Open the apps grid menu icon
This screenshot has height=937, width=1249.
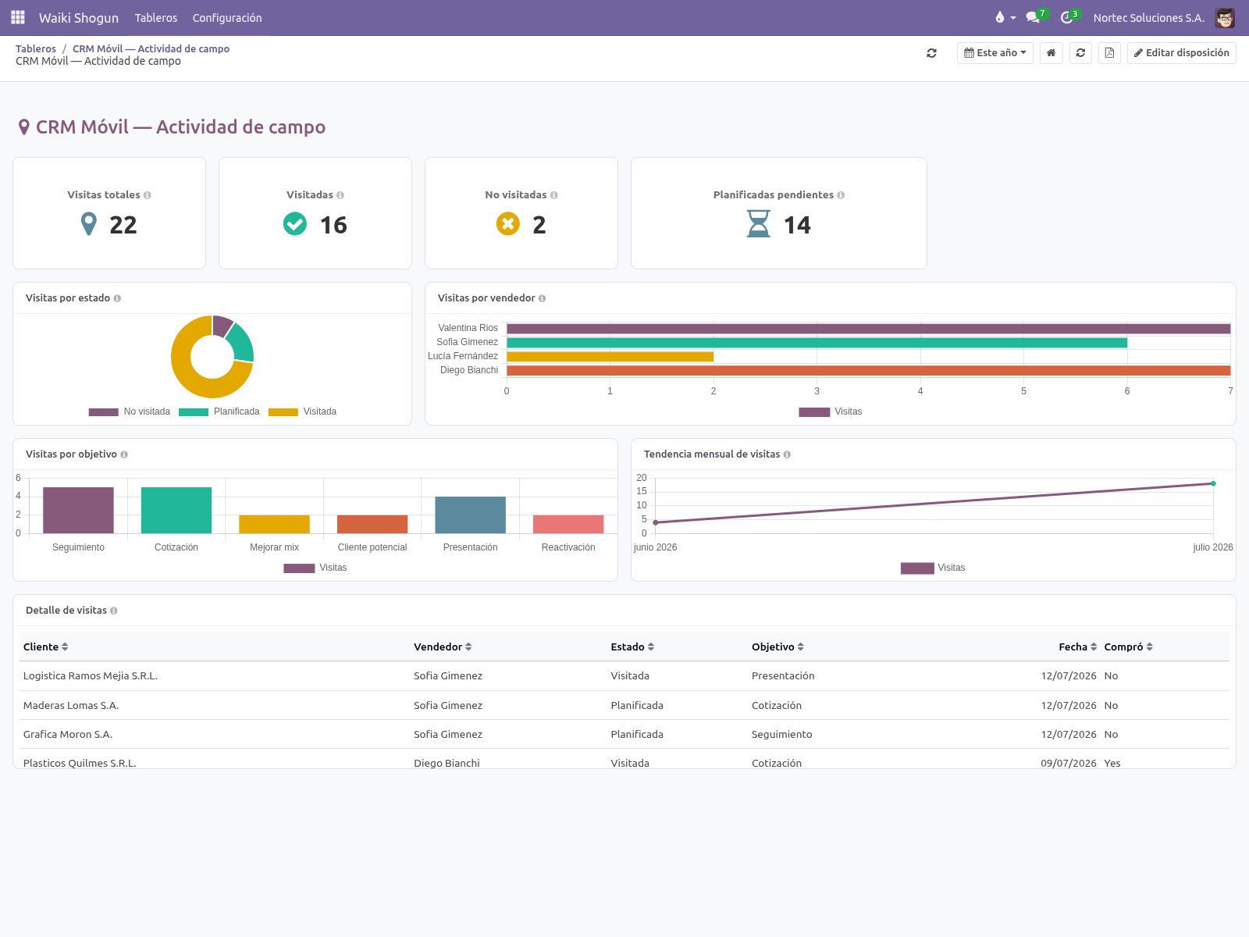(18, 17)
